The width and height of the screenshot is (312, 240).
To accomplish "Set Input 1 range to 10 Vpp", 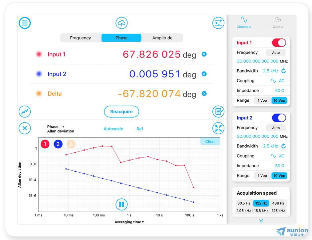I will 279,100.
